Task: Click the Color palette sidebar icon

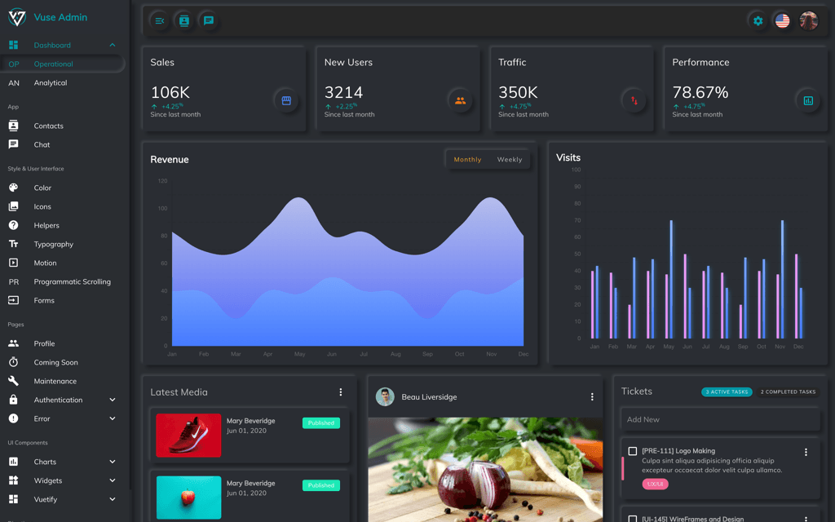Action: [x=13, y=188]
